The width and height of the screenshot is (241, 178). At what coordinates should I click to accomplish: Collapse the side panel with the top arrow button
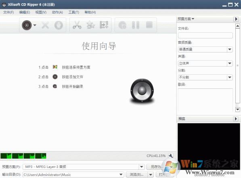tap(236, 19)
